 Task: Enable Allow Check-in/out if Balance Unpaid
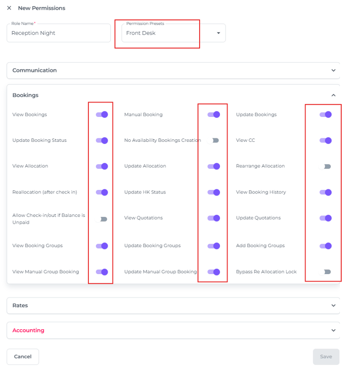pyautogui.click(x=102, y=219)
